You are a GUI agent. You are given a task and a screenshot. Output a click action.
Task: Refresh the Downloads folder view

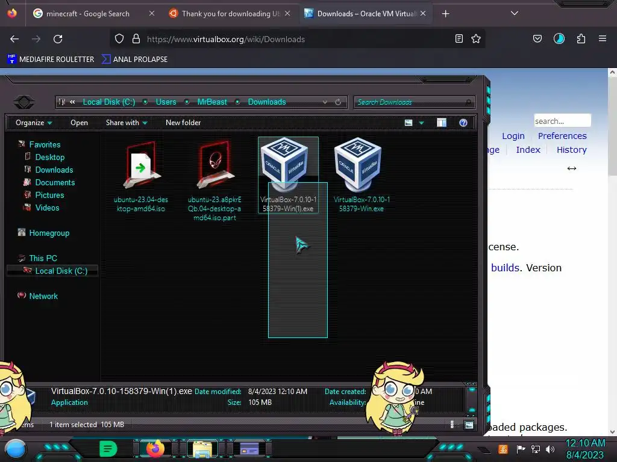[x=338, y=102]
